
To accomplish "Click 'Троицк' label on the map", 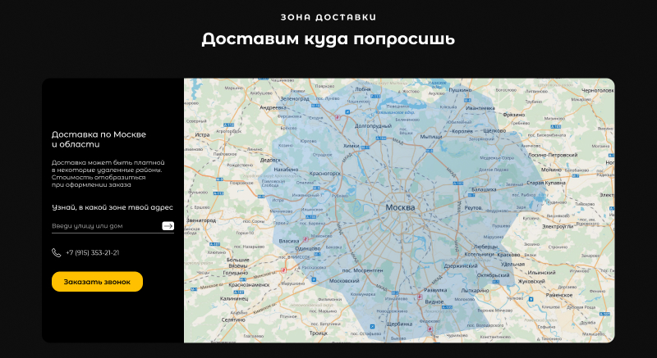I will pyautogui.click(x=319, y=333).
